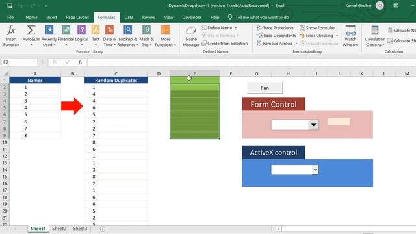Open Financial functions library
This screenshot has width=416, height=234.
point(66,36)
